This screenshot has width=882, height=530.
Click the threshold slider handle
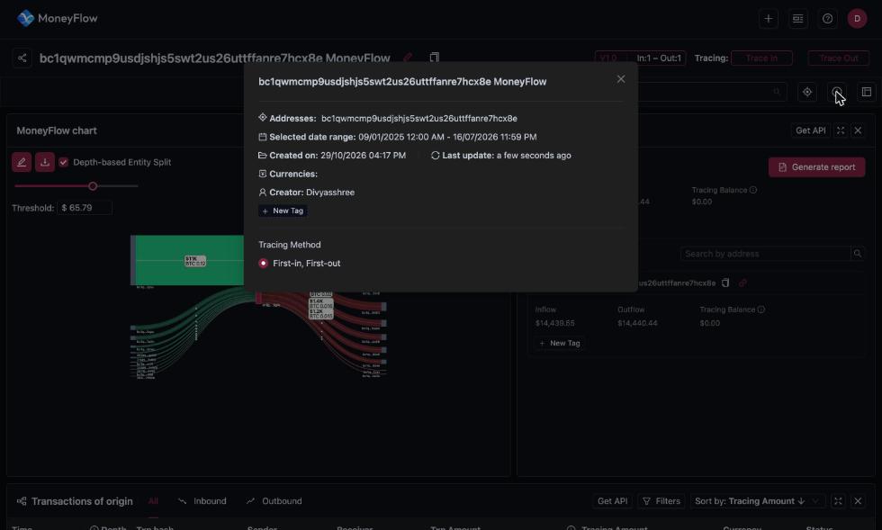click(x=93, y=185)
